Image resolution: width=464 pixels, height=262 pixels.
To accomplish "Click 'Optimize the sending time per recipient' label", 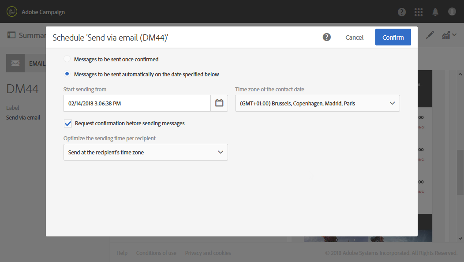I will tap(109, 138).
